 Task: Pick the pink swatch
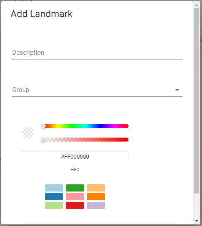click(75, 197)
